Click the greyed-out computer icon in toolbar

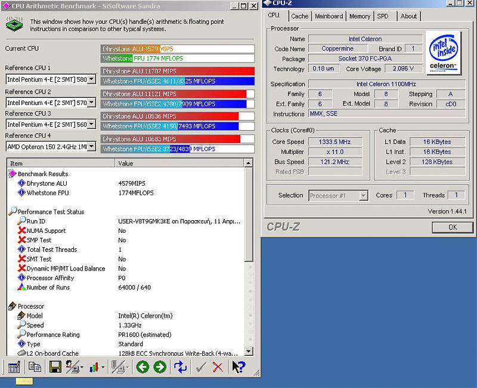coord(118,367)
